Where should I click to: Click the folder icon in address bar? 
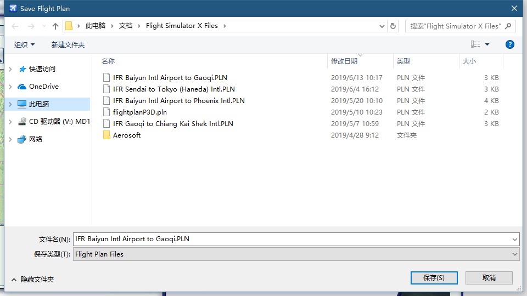[x=69, y=26]
